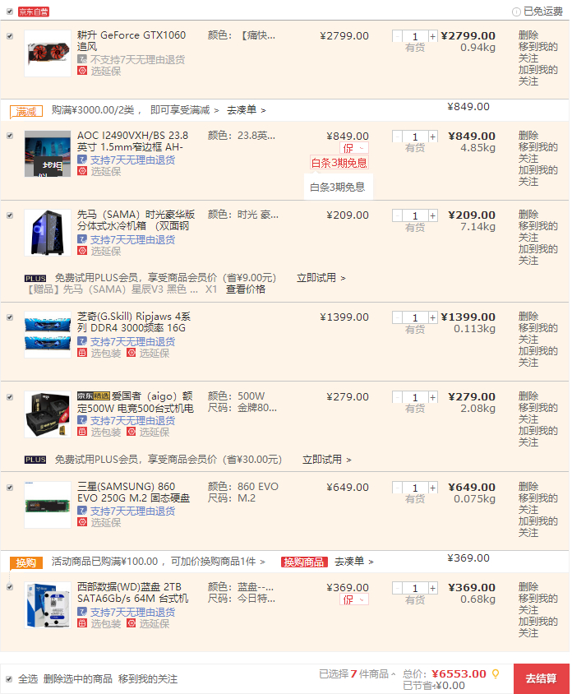Uncheck the Samsung 860 EVO checkbox
Image resolution: width=572 pixels, height=694 pixels.
tap(10, 488)
